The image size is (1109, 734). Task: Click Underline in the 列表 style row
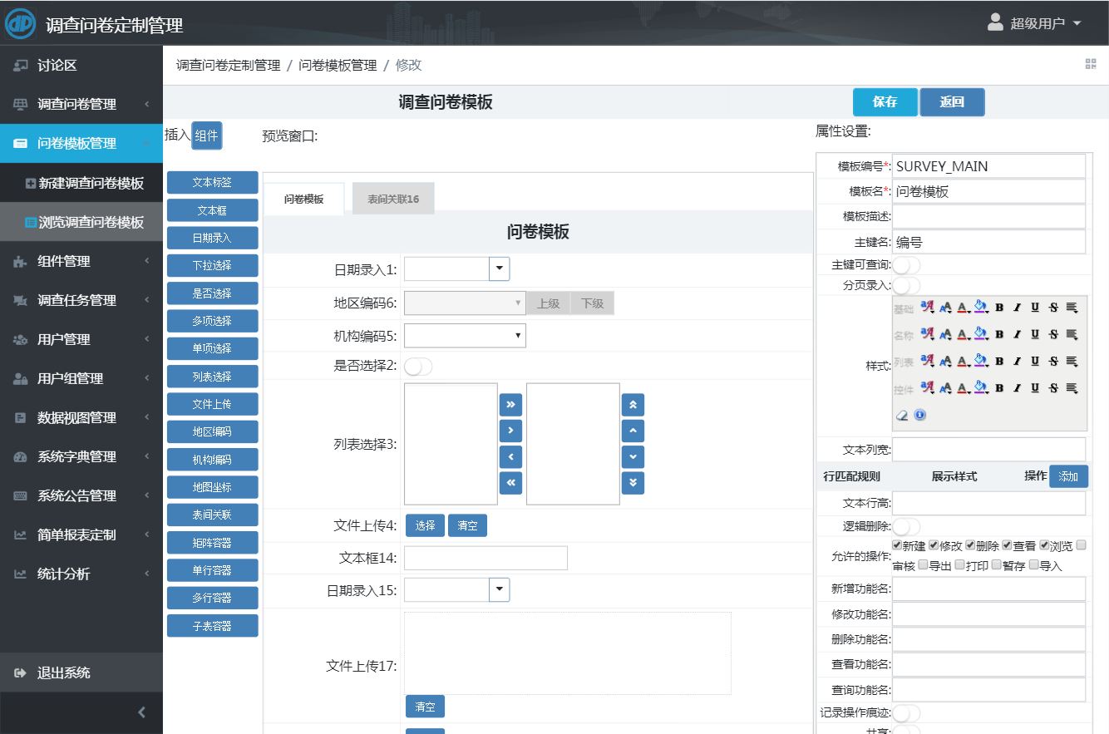[x=1035, y=361]
